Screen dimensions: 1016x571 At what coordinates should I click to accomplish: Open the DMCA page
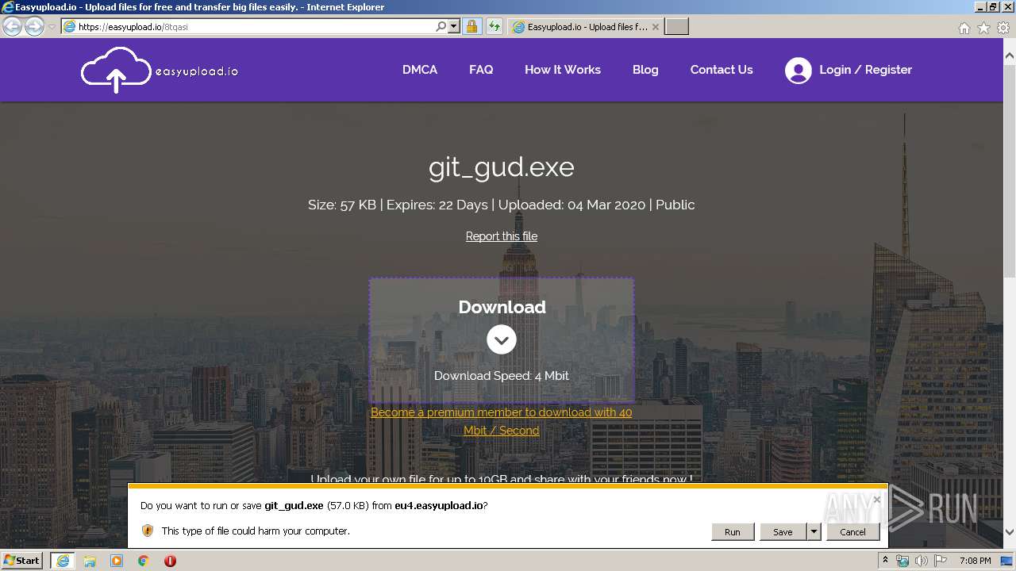(420, 70)
